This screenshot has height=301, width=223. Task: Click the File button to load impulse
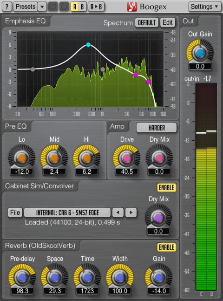[15, 212]
